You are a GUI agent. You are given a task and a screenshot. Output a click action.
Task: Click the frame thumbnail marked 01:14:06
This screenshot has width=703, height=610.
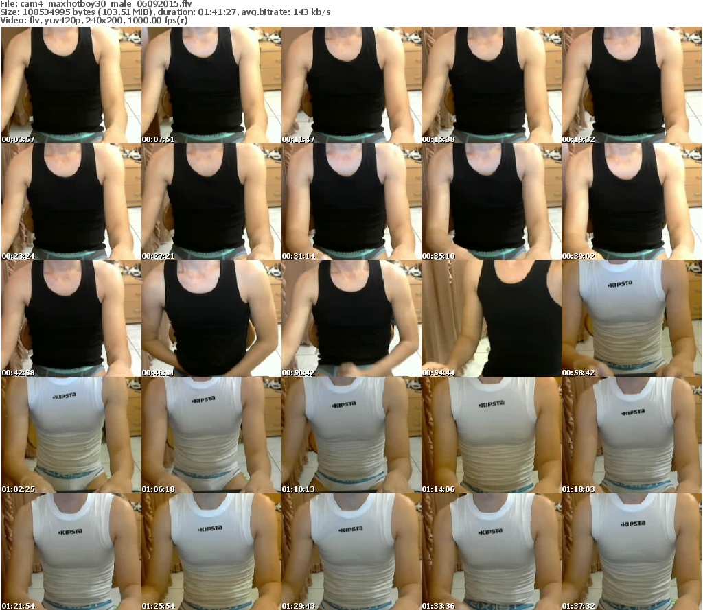492,435
